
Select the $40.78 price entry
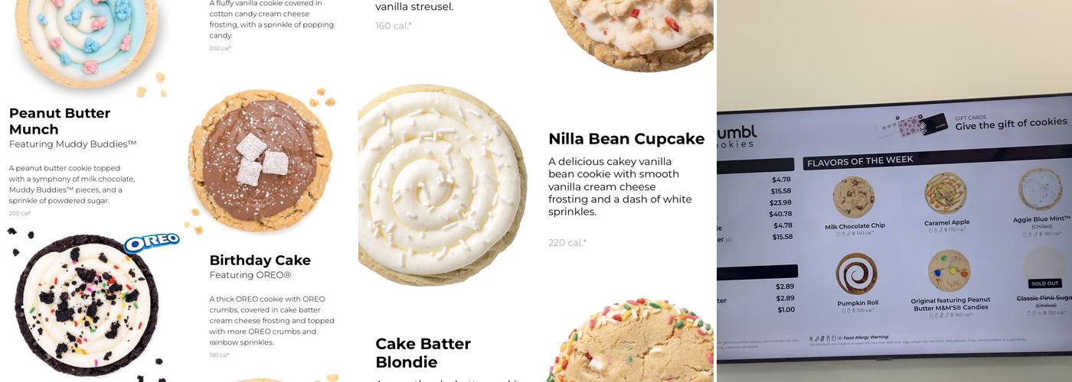pos(781,214)
